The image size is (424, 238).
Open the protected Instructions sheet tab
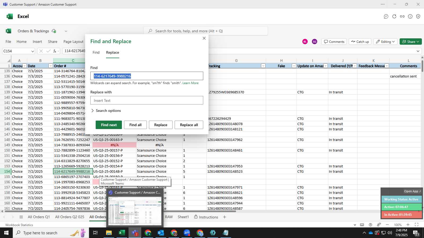(206, 217)
